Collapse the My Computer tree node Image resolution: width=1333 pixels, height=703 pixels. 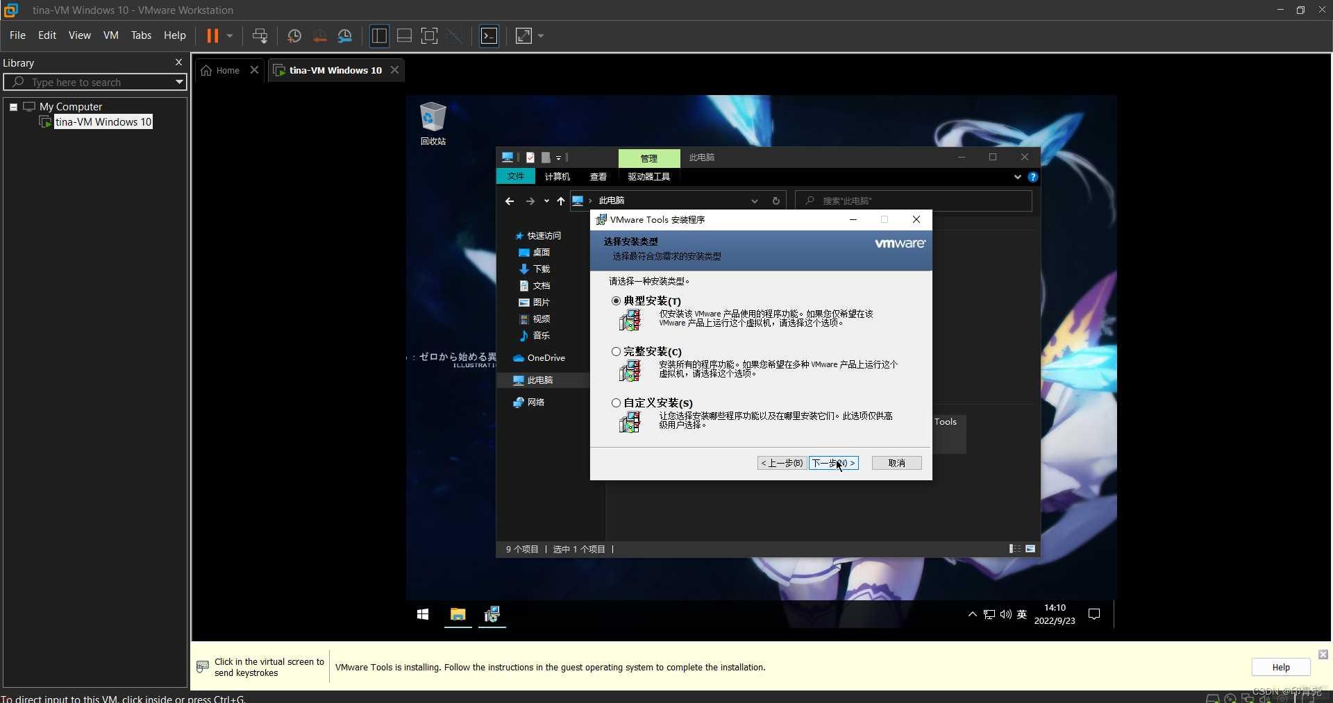13,107
